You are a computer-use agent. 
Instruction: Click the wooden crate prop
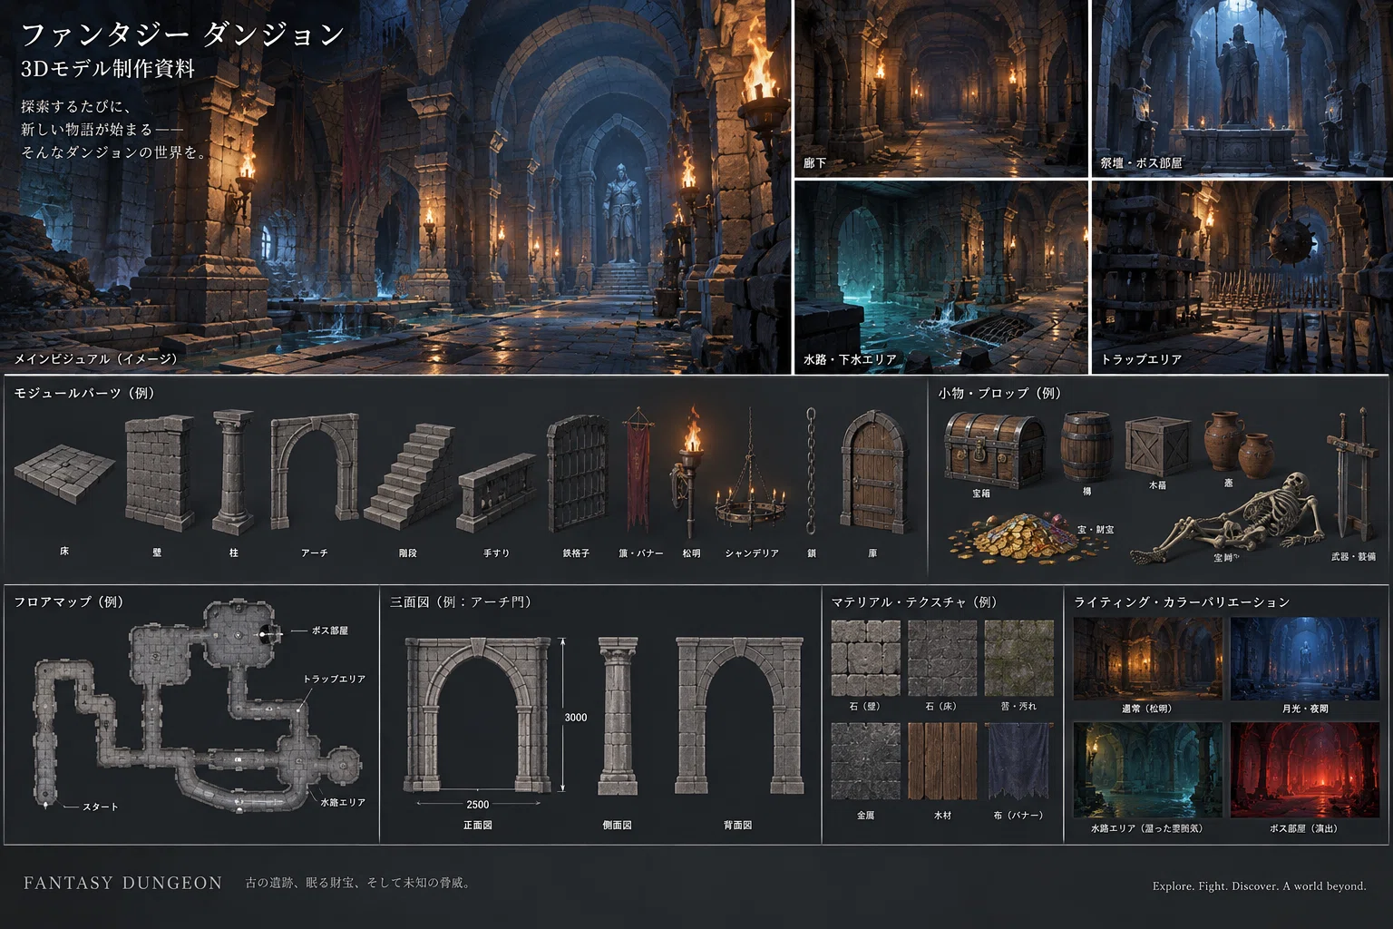[1157, 446]
